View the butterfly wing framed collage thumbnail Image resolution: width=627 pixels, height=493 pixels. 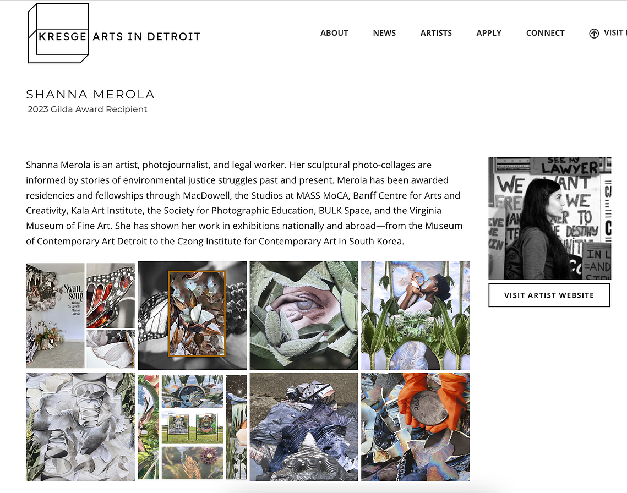tap(192, 315)
